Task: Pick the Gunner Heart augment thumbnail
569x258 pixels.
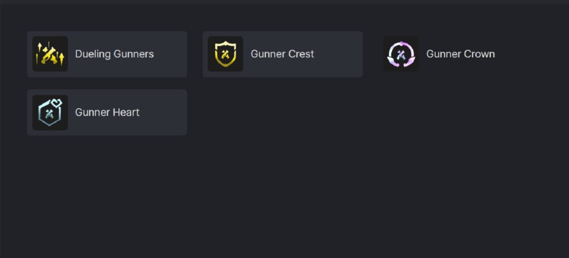Action: [50, 112]
